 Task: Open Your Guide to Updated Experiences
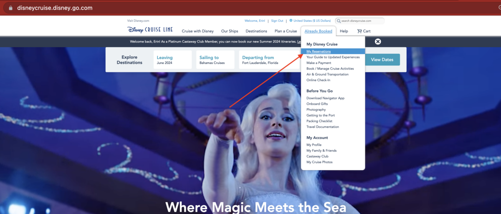[333, 57]
